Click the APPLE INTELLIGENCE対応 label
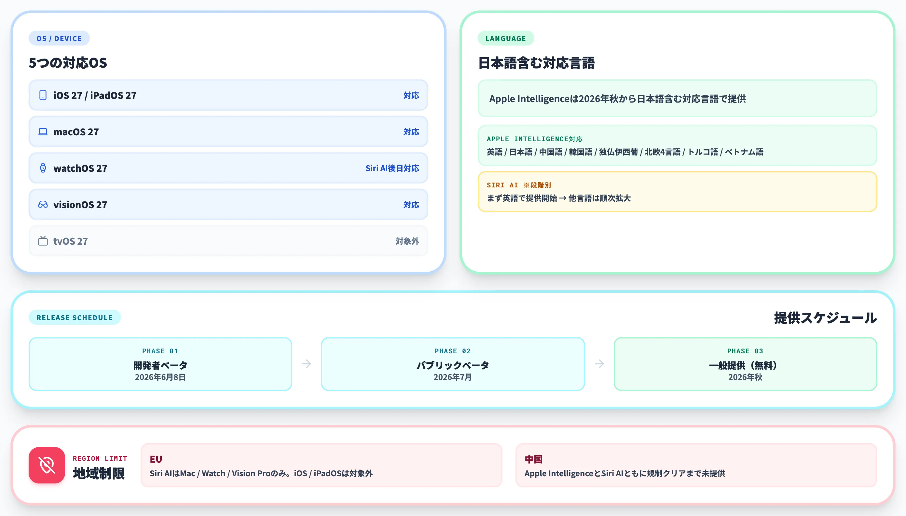Viewport: 906px width, 516px height. (x=535, y=139)
